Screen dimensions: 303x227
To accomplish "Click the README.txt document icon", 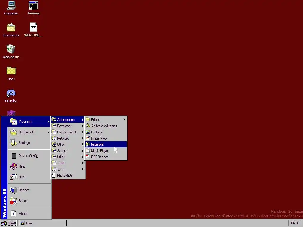I will point(54,176).
